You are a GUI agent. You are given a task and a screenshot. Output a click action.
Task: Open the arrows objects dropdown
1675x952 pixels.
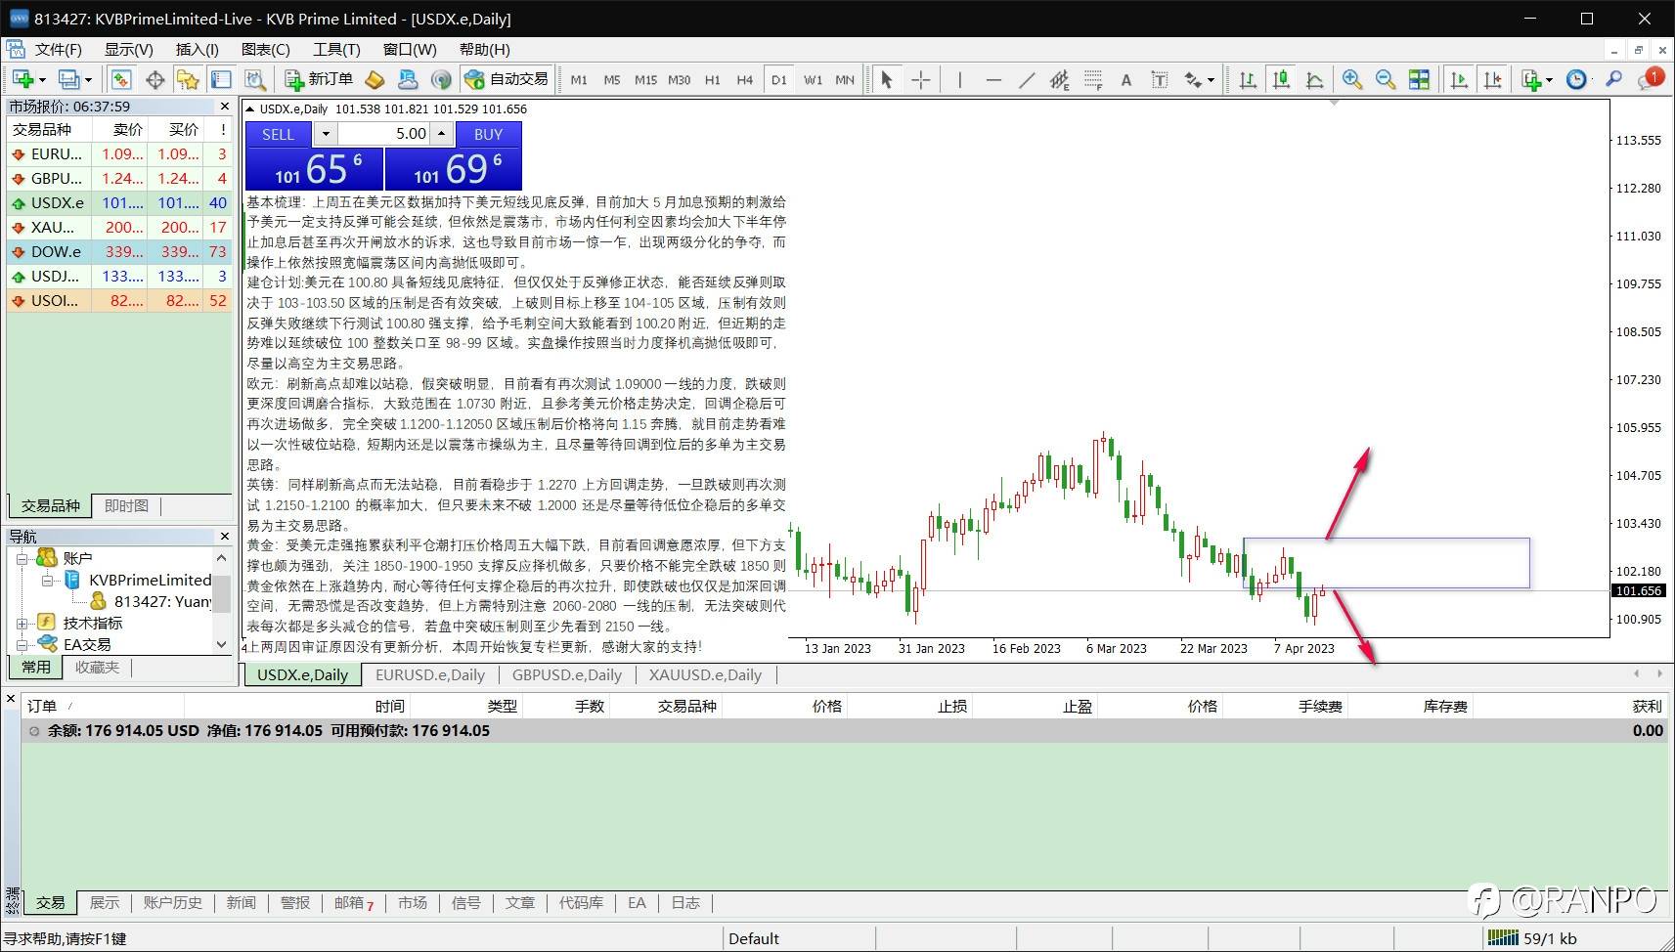(x=1200, y=79)
